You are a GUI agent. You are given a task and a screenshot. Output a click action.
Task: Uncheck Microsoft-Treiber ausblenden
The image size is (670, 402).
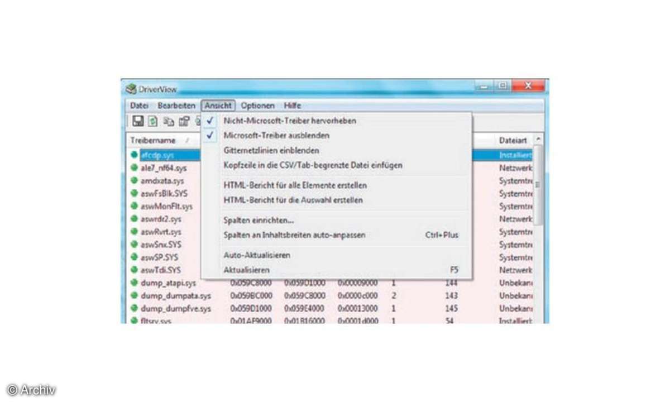pos(337,135)
